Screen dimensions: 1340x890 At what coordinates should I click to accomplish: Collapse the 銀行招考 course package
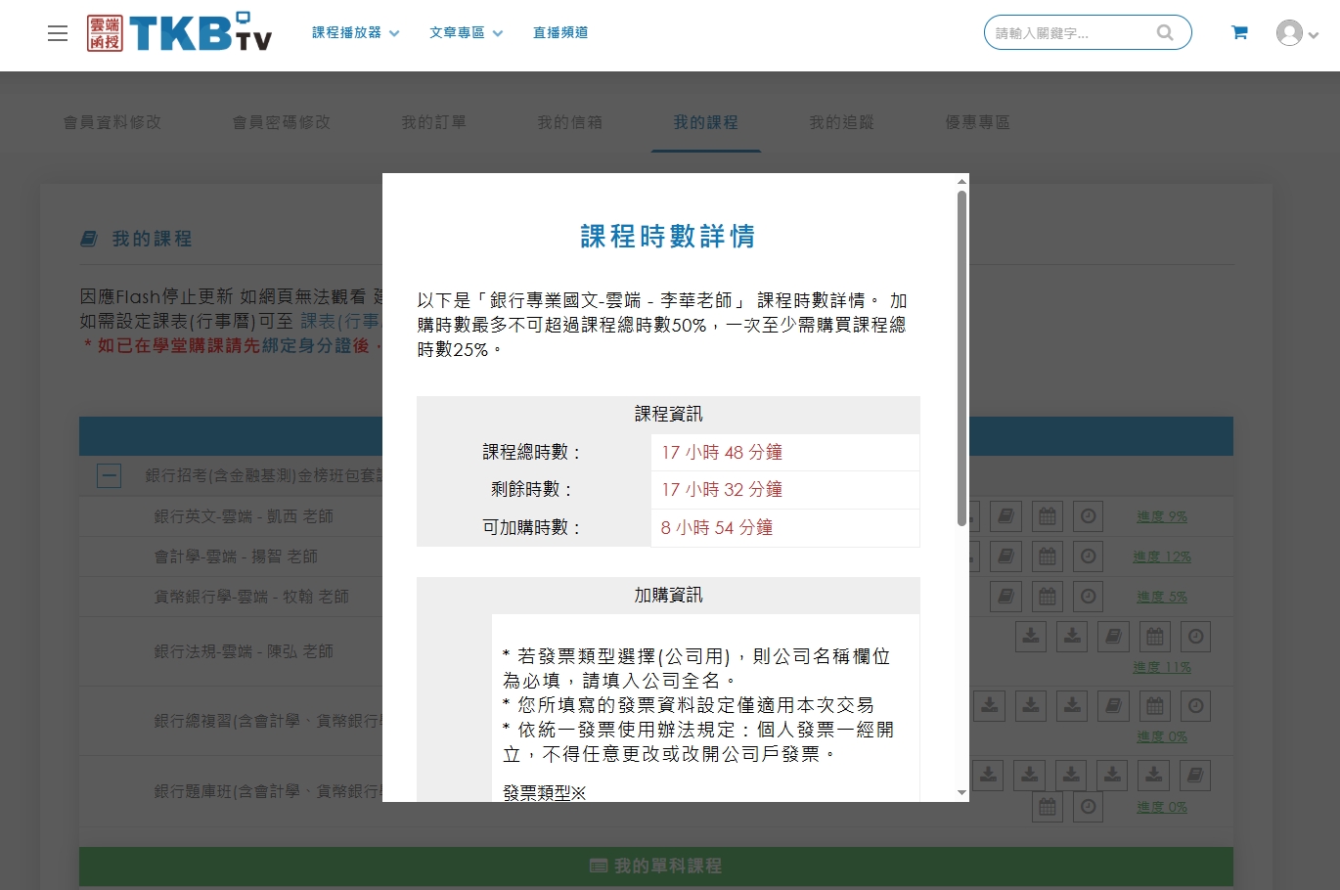click(110, 476)
